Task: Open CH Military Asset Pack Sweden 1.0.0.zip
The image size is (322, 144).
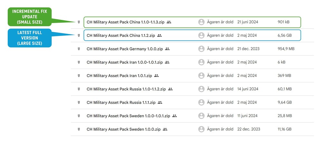Action: click(x=123, y=129)
